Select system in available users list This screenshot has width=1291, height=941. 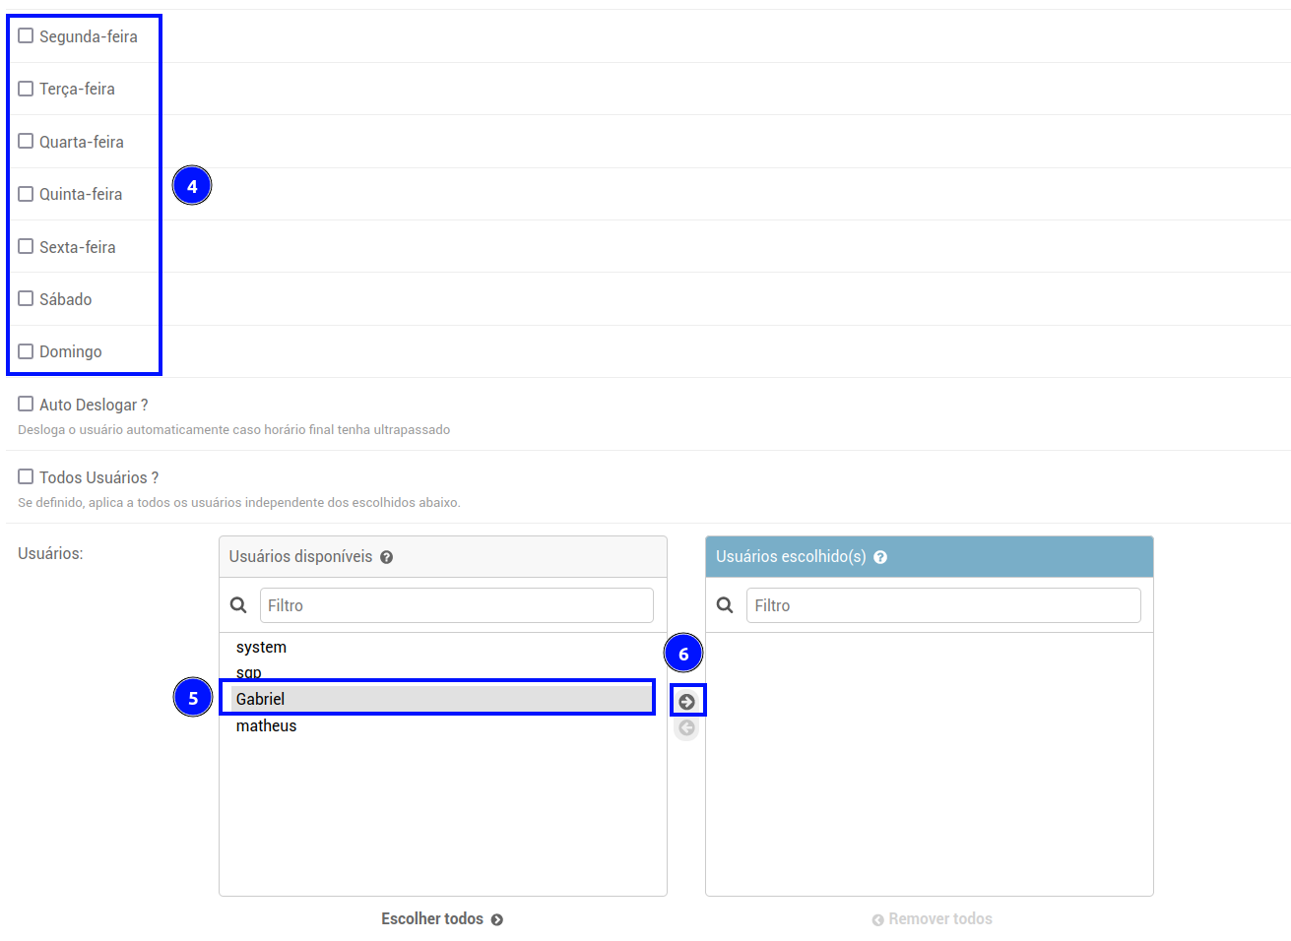261,648
